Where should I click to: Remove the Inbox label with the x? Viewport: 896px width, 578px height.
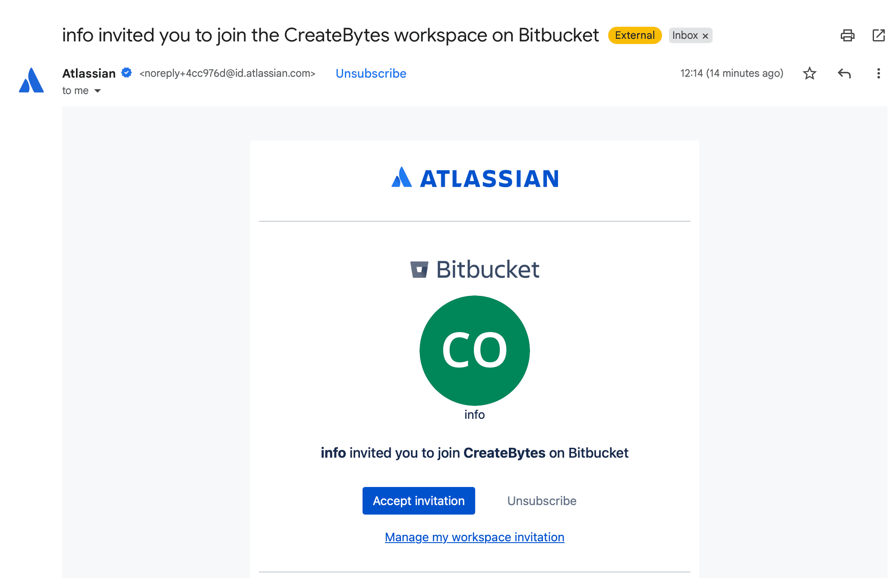705,36
